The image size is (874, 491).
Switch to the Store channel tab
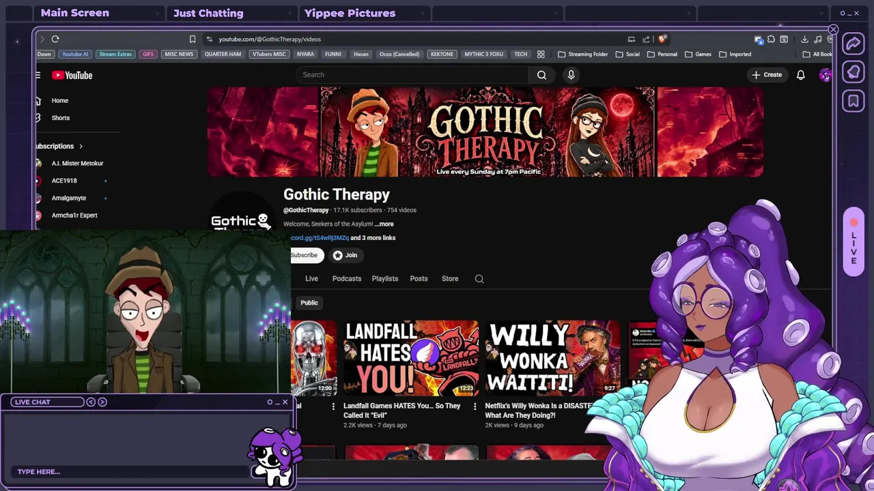pos(450,278)
